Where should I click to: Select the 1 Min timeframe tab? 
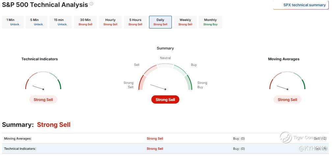[13, 22]
